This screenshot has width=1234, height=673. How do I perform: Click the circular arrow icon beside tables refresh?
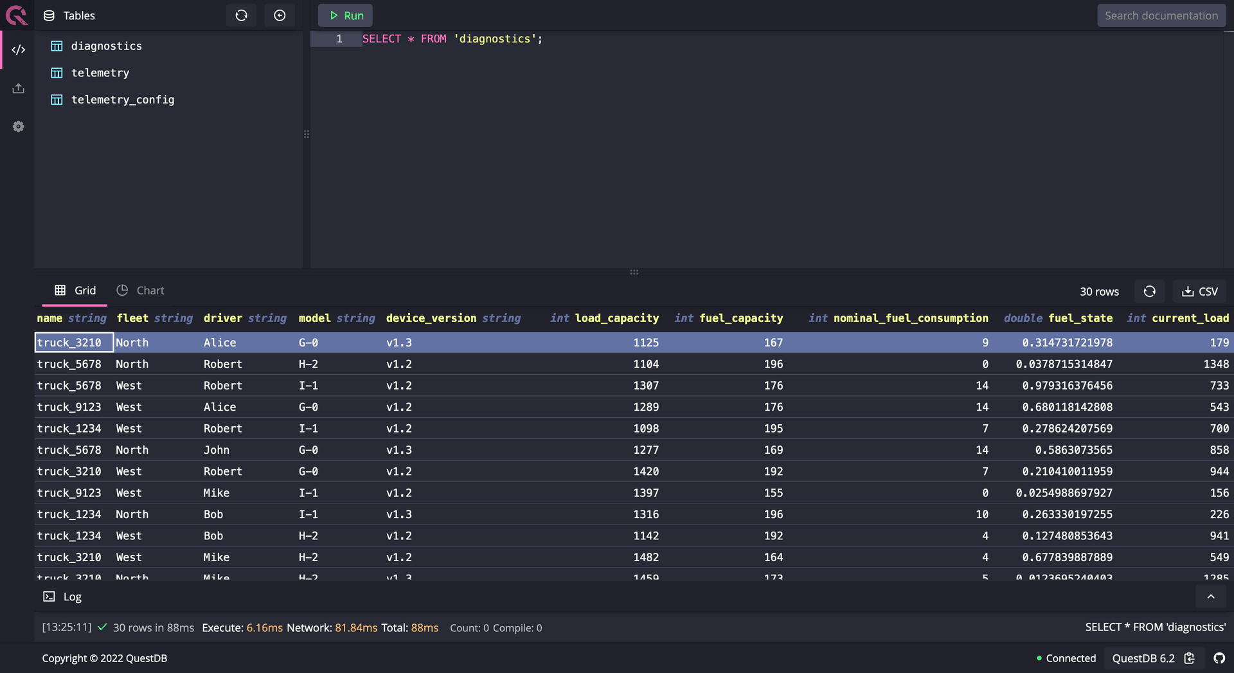tap(280, 15)
